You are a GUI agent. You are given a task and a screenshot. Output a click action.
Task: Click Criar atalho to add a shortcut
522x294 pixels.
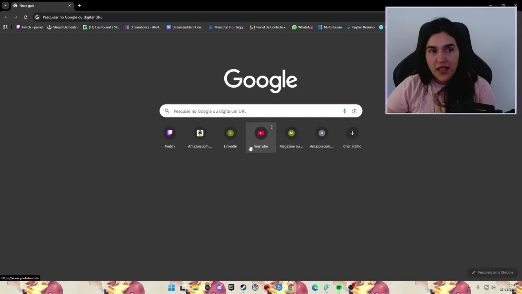click(x=352, y=138)
